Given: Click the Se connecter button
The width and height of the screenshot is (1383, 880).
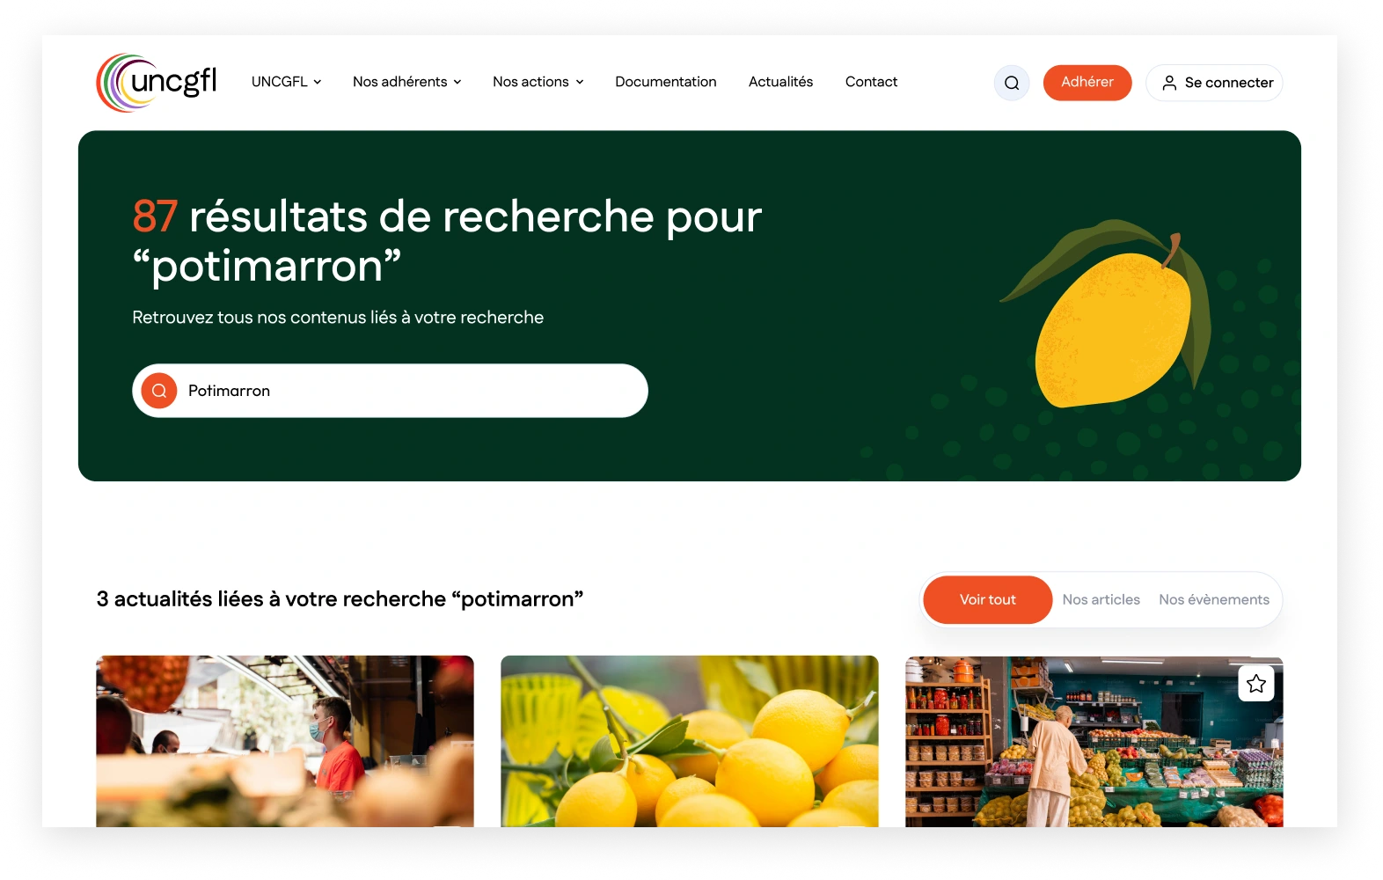Looking at the screenshot, I should (1214, 83).
